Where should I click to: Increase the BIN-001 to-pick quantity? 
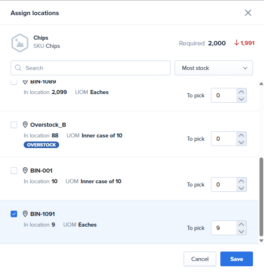(241, 181)
